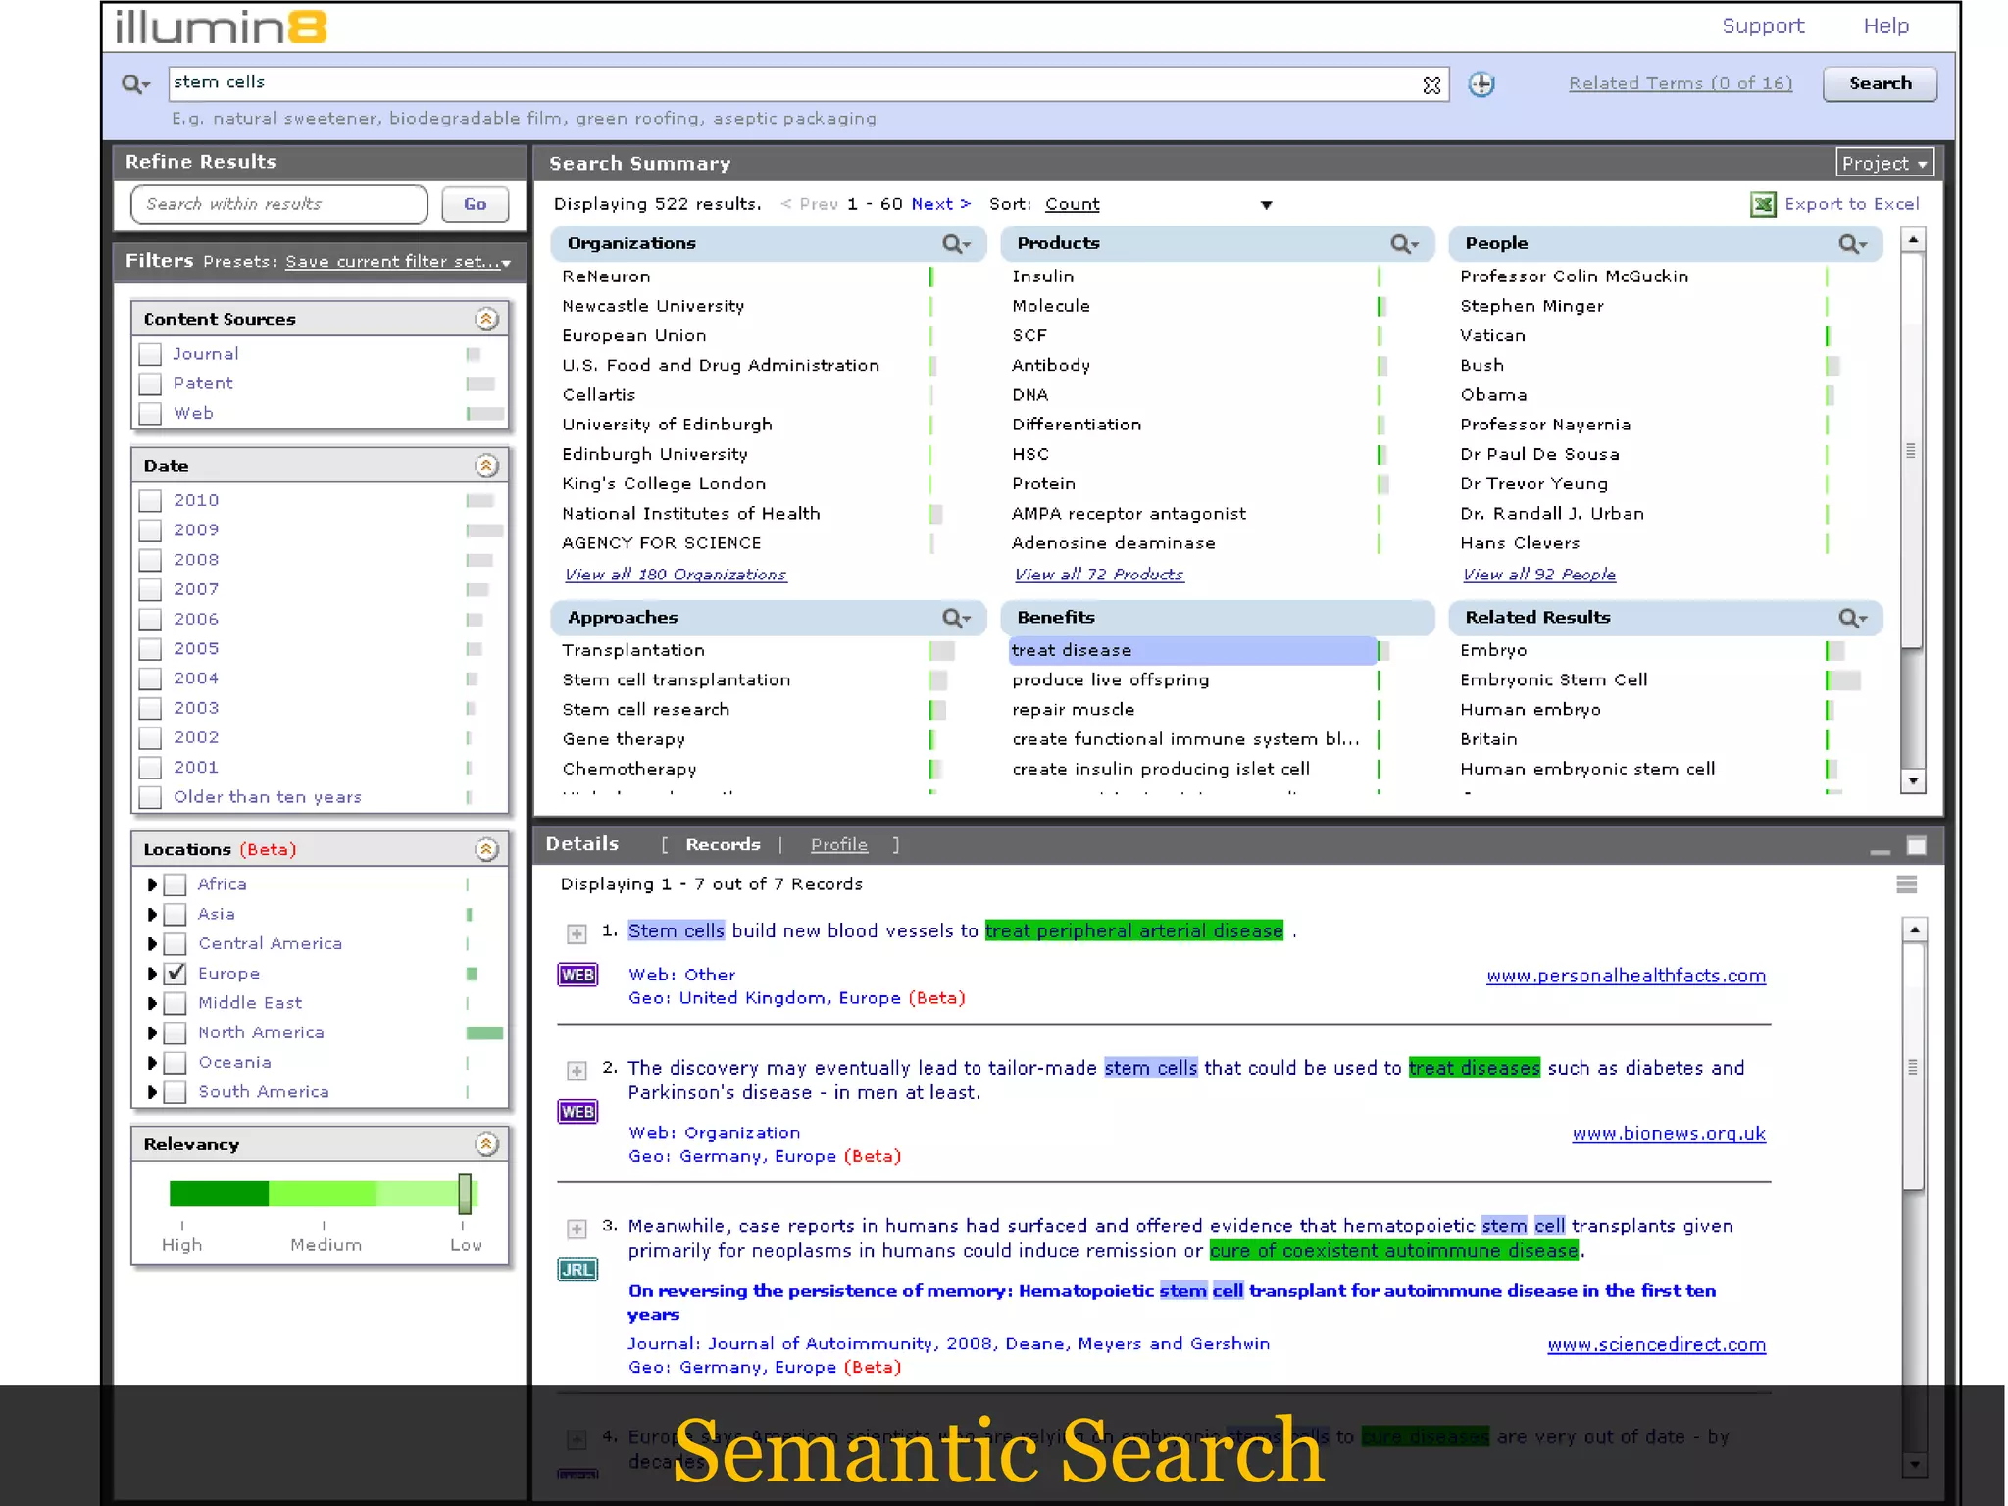Viewport: 2008px width, 1506px height.
Task: Expand record 1 with the plus icon
Action: tap(577, 933)
